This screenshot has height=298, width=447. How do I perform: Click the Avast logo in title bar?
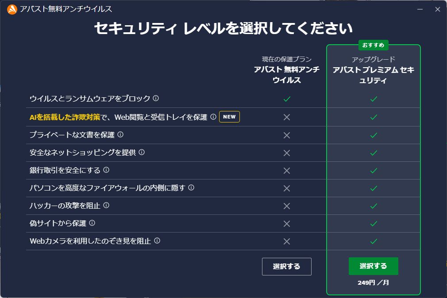tap(12, 9)
